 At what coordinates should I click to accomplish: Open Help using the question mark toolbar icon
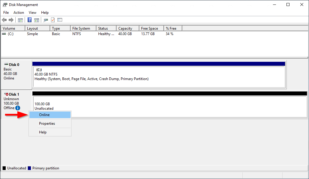click(x=29, y=20)
